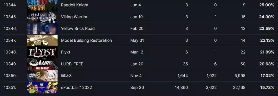Click the Flykt game title
The width and height of the screenshot is (278, 96).
[66, 52]
